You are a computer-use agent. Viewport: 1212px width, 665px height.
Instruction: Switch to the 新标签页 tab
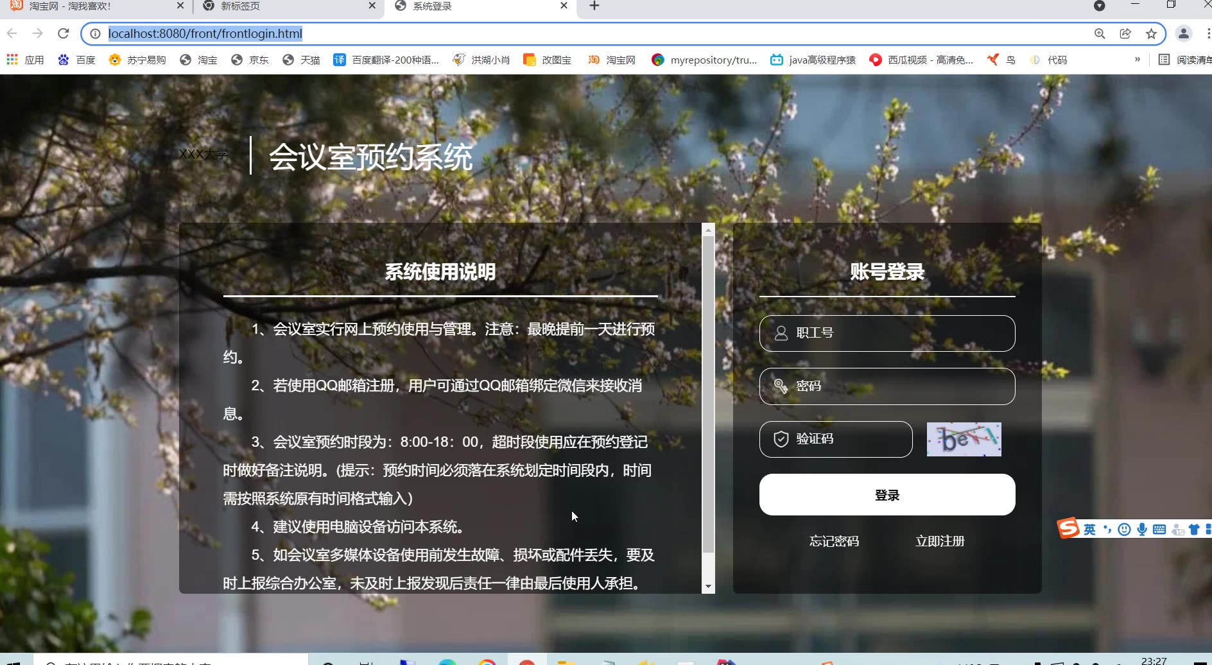pos(282,6)
